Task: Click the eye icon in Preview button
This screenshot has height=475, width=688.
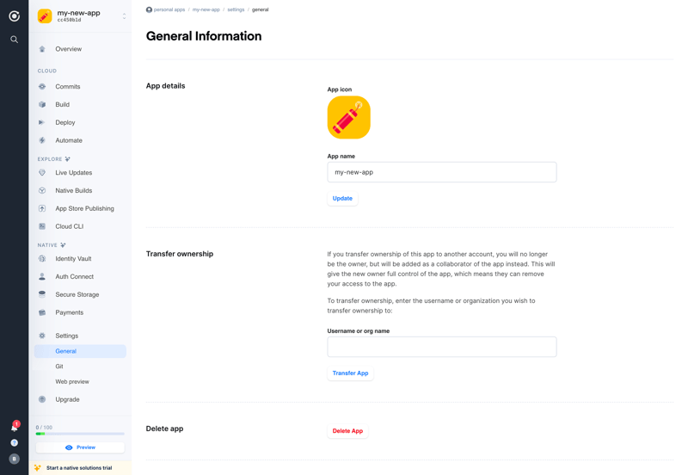Action: (69, 447)
